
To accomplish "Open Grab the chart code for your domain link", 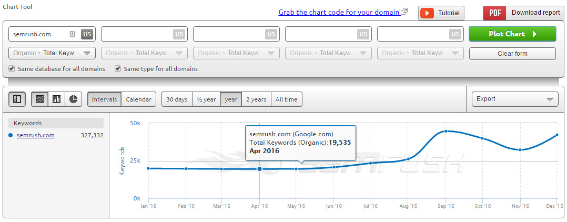I will pos(339,12).
